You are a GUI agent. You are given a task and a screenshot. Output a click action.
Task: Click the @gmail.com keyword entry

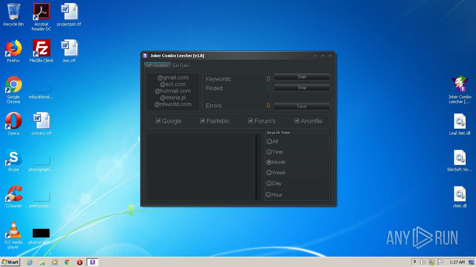click(173, 78)
